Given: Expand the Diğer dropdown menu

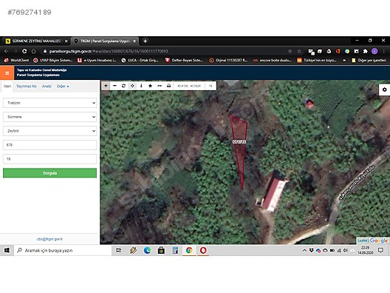Looking at the screenshot, I should [x=63, y=87].
